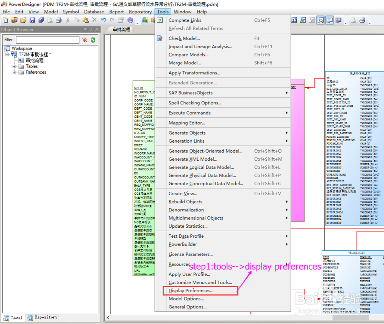The image size is (384, 324).
Task: Close the Object Browser panel
Action: coord(97,30)
